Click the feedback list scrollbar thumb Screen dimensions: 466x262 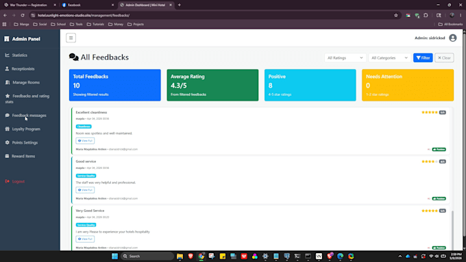point(452,230)
